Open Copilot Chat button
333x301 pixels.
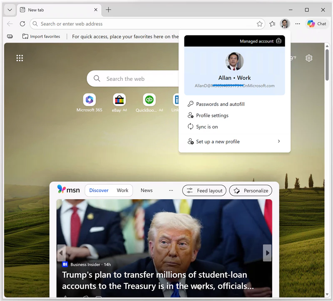(317, 24)
